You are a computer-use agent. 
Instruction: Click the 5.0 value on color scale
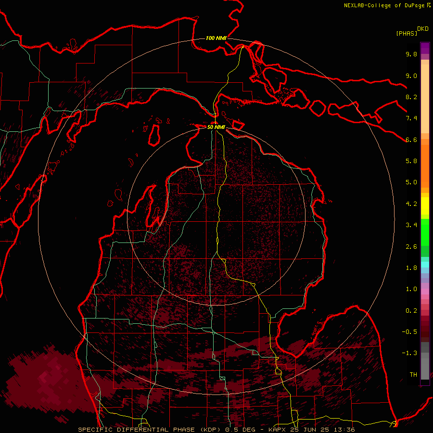pyautogui.click(x=411, y=182)
